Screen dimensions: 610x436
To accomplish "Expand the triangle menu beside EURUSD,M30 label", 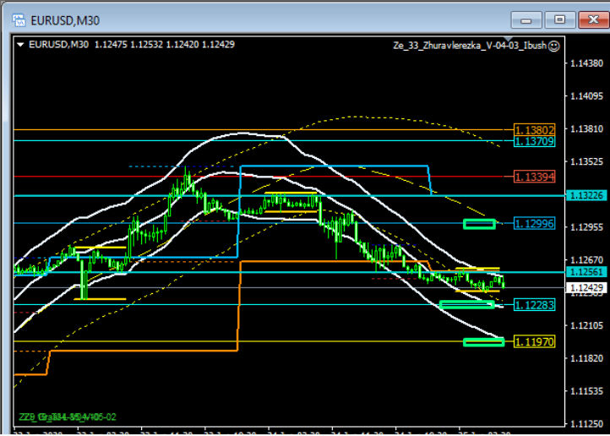I will [x=21, y=46].
